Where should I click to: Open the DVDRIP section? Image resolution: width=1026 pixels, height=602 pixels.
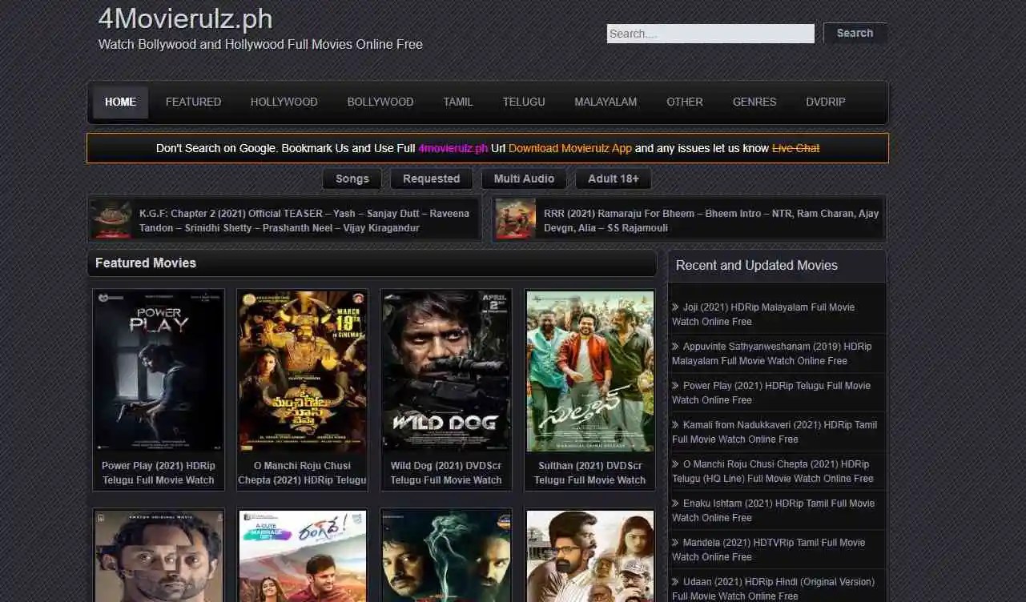click(x=825, y=102)
